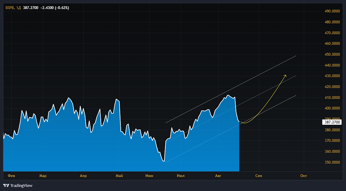
Task: Click the Мар month label
Action: [43, 176]
